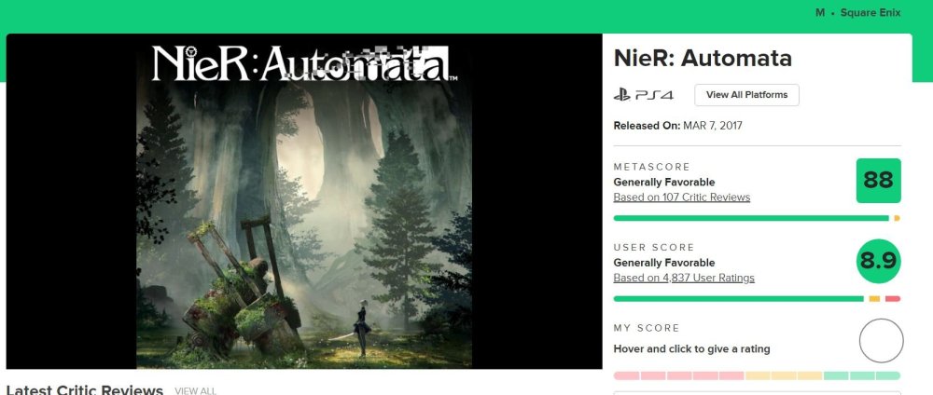The image size is (933, 395).
Task: Click the empty My Score circle
Action: [881, 341]
